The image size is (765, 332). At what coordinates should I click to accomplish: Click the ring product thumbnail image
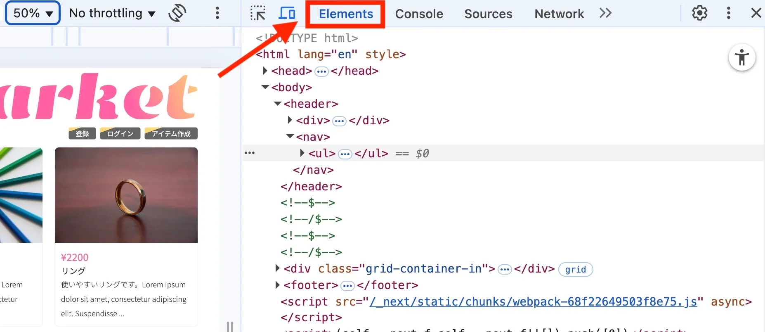(126, 195)
